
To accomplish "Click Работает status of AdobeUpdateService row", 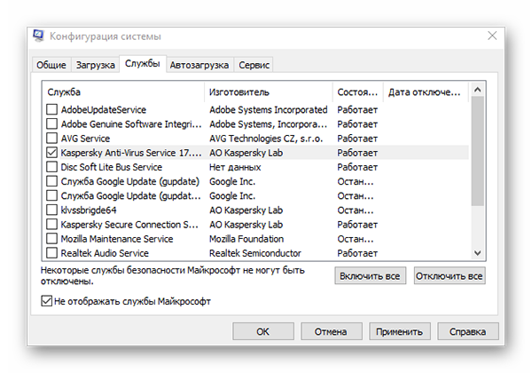I will pyautogui.click(x=357, y=110).
